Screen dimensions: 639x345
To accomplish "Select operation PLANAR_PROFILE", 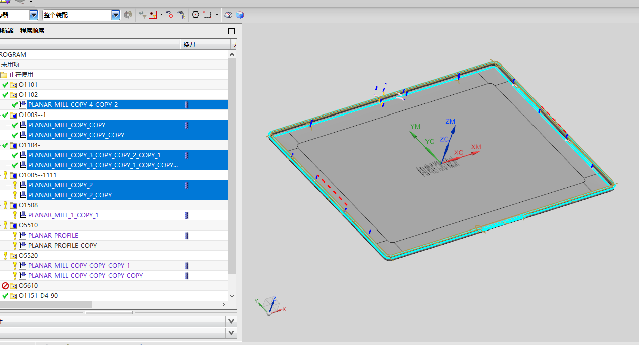I will 53,236.
